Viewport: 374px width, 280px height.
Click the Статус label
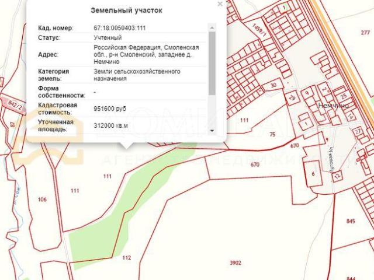point(49,37)
